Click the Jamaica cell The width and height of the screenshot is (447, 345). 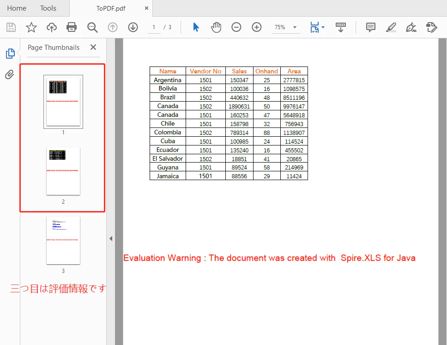(x=168, y=176)
